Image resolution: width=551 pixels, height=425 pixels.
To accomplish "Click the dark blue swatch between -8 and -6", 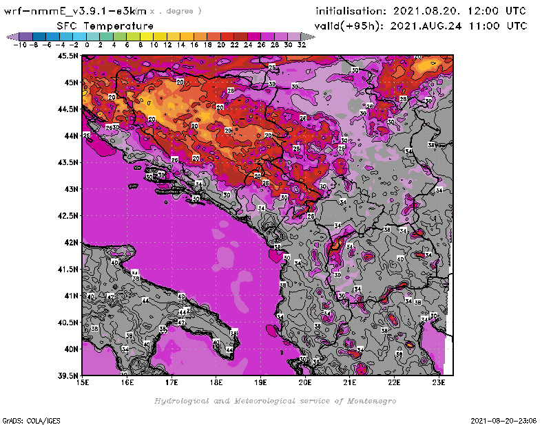I will coord(39,37).
